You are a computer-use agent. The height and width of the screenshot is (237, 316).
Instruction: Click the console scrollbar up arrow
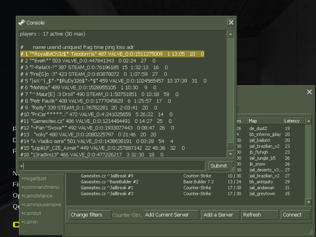click(230, 34)
